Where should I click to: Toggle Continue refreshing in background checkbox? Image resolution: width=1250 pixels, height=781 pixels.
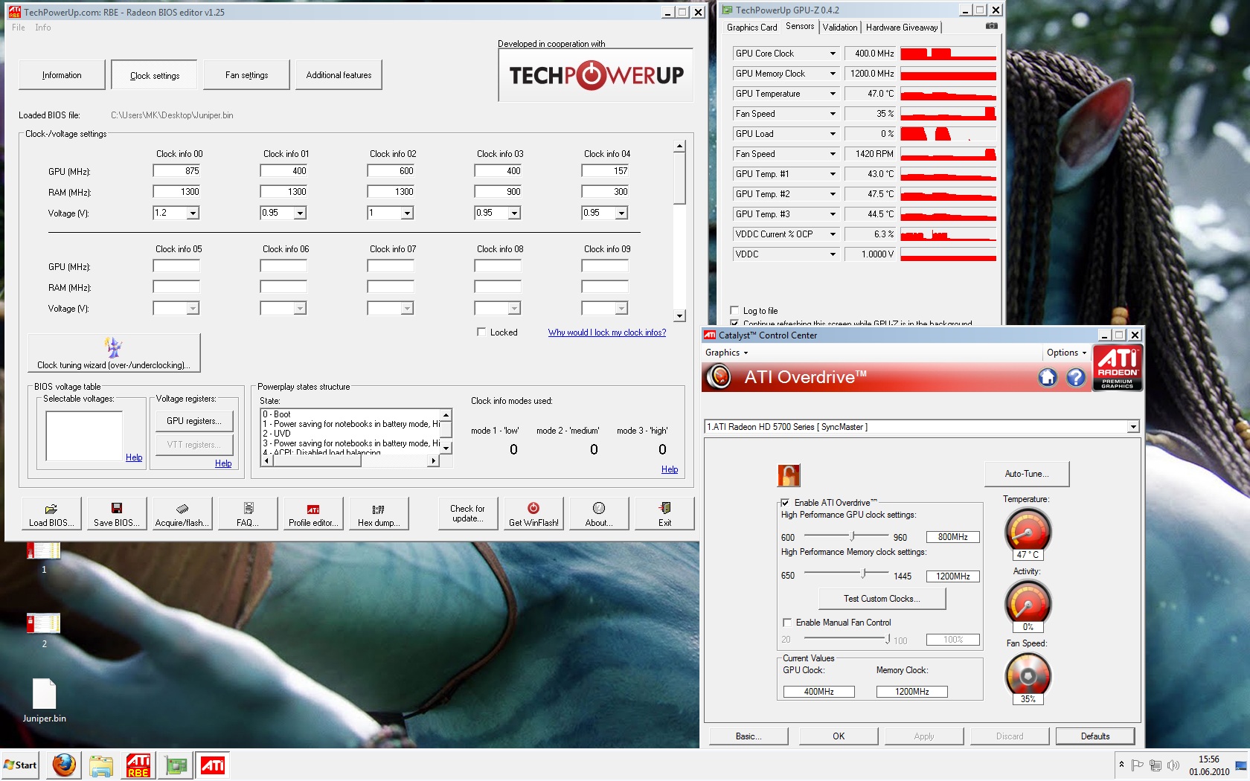pos(734,323)
